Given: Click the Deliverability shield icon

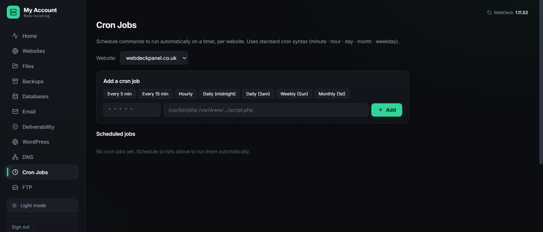Looking at the screenshot, I should [15, 127].
